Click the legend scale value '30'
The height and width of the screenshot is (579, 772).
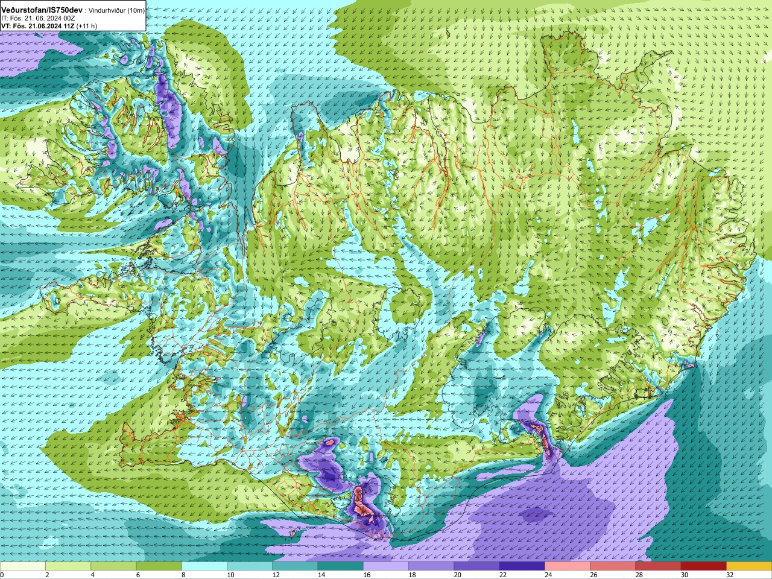click(685, 575)
